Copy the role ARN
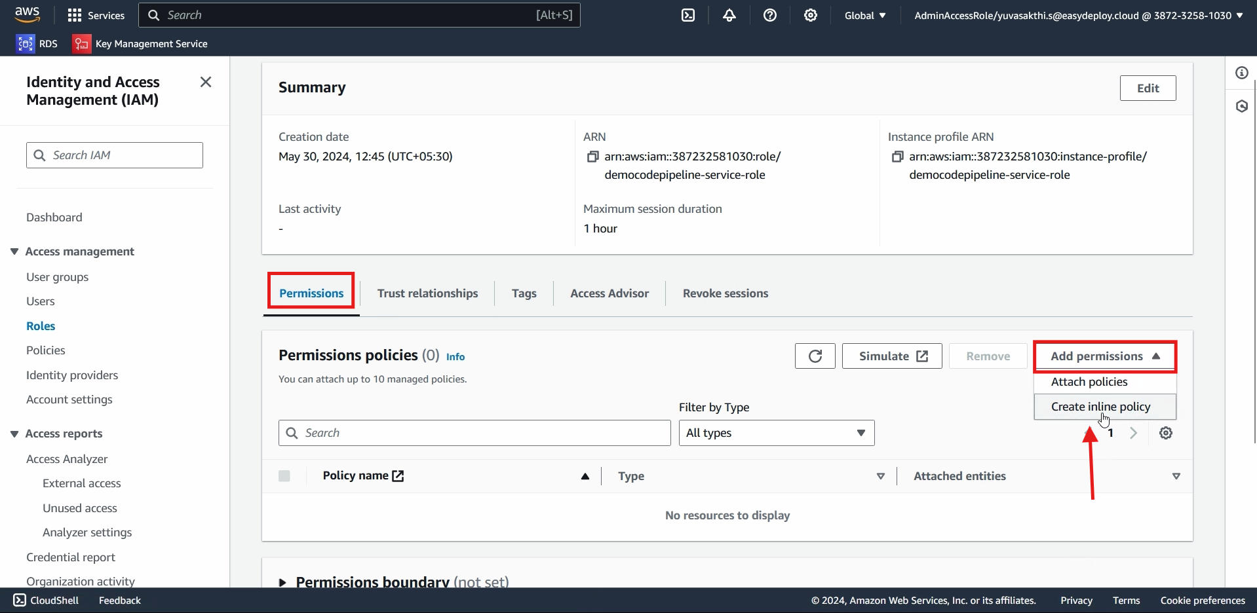Image resolution: width=1257 pixels, height=613 pixels. [x=592, y=157]
